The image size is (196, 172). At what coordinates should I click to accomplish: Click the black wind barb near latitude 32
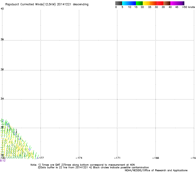[16, 131]
